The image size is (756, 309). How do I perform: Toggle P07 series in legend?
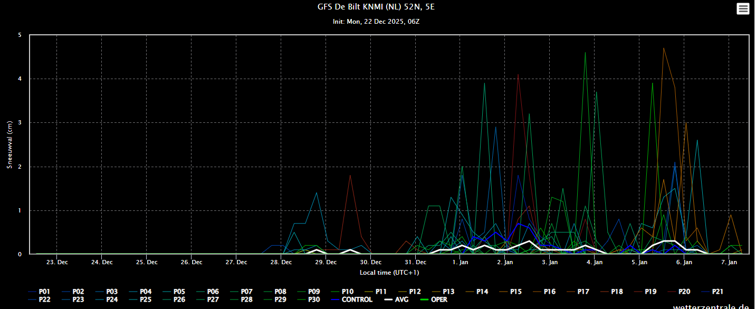pyautogui.click(x=242, y=292)
